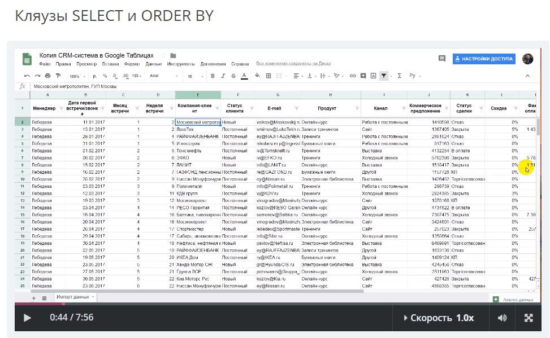
Task: Open text rotation dropdown
Action: click(338, 76)
